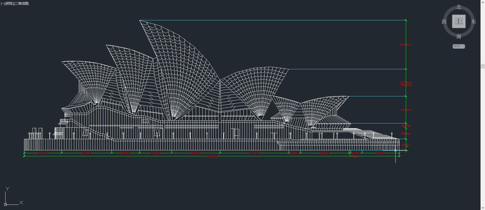Viewport: 485px width, 210px height.
Task: Click the scrollbar down arrow
Action: point(483,208)
